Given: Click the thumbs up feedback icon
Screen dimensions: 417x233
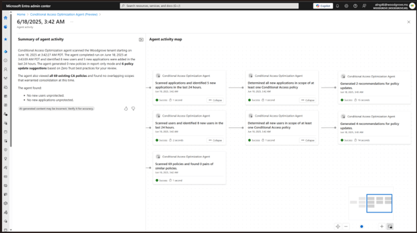Looking at the screenshot, I should [x=126, y=108].
